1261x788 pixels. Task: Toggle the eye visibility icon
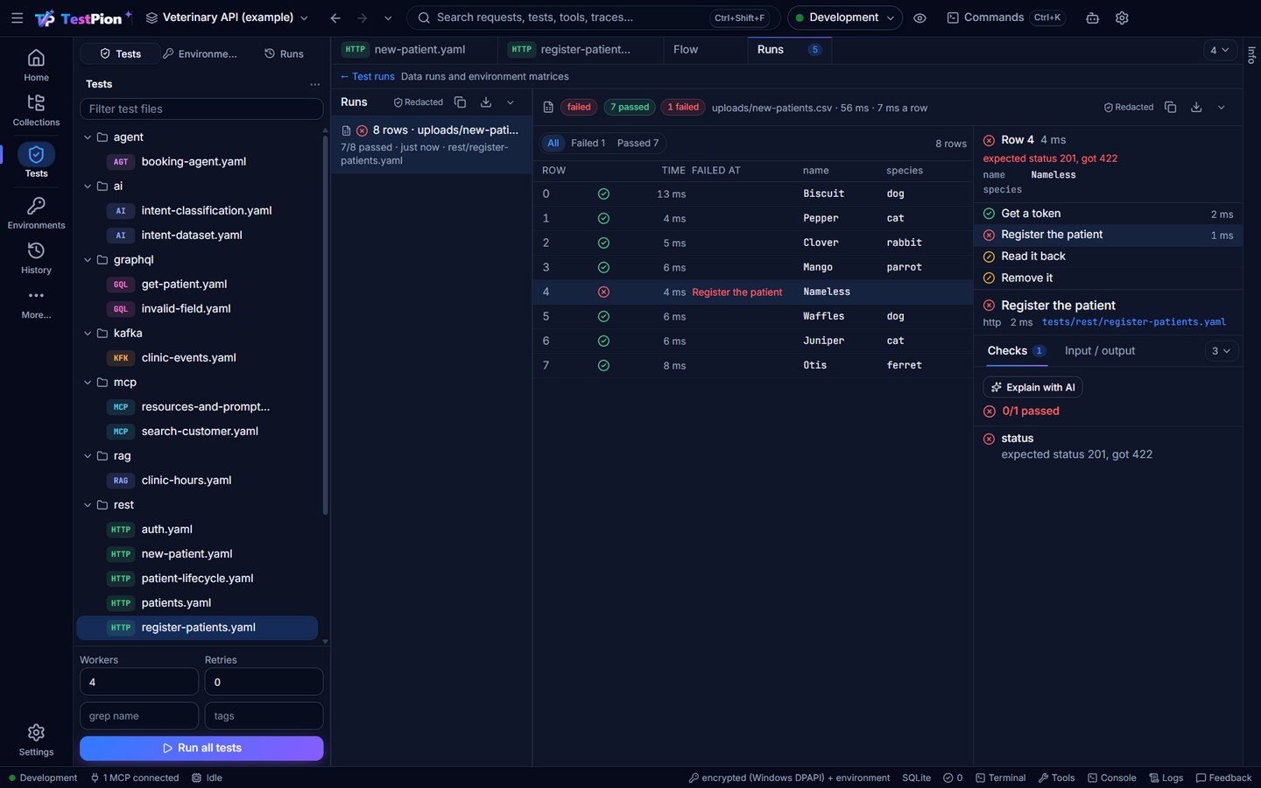point(919,18)
